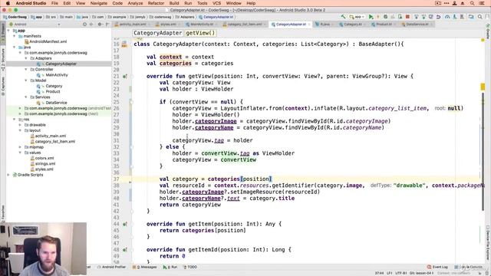Viewport: 491px width, 276px height.
Task: Click the override gutter icon on line 44
Action: pyautogui.click(x=124, y=224)
